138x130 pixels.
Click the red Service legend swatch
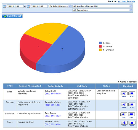click(100, 47)
